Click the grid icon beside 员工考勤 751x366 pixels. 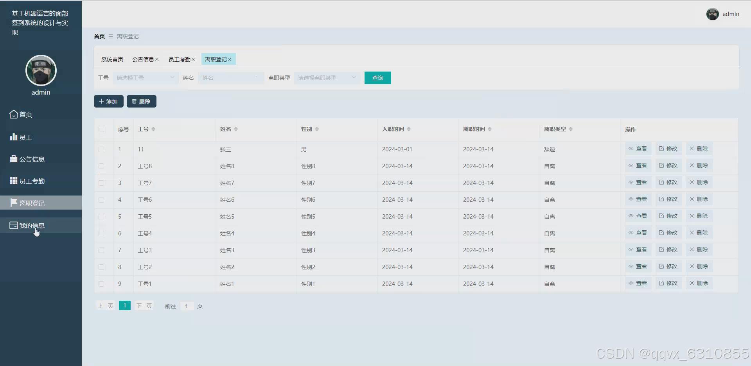tap(14, 181)
